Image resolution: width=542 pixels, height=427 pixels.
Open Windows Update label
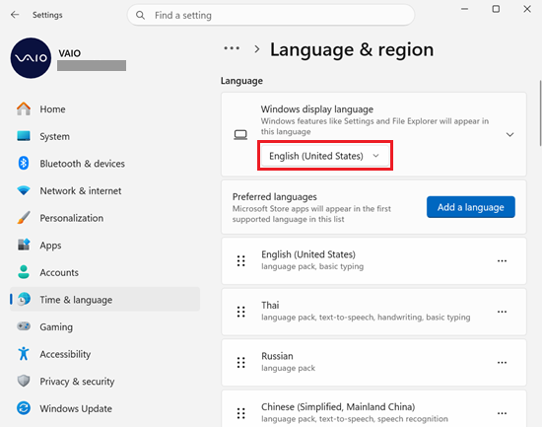[76, 408]
